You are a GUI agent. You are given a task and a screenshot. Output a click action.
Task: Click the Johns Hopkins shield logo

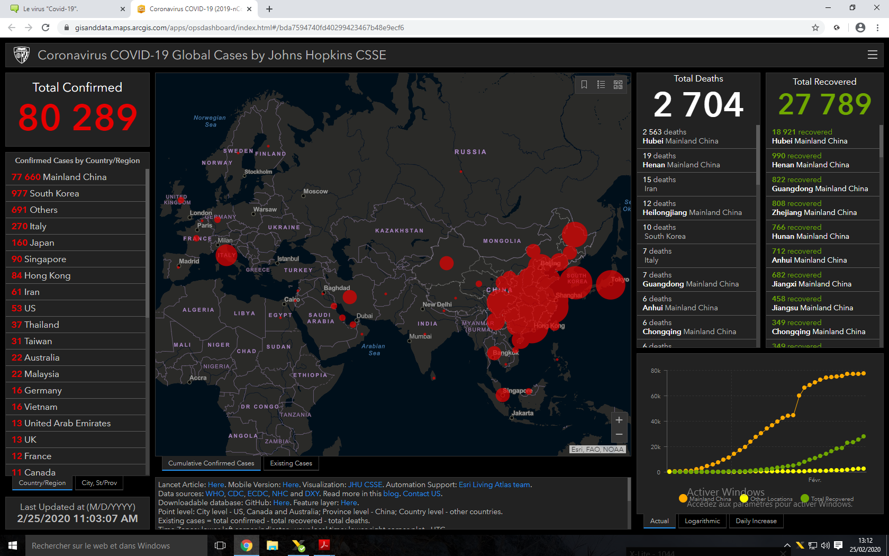point(22,55)
